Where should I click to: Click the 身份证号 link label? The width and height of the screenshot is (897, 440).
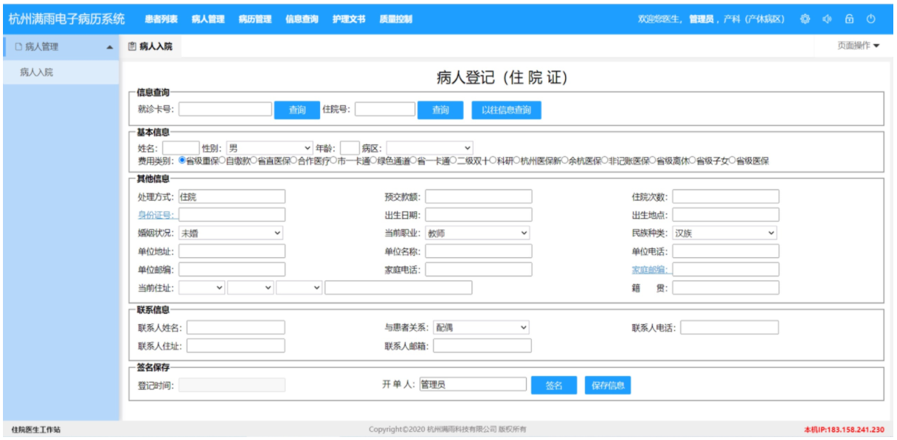pyautogui.click(x=155, y=215)
